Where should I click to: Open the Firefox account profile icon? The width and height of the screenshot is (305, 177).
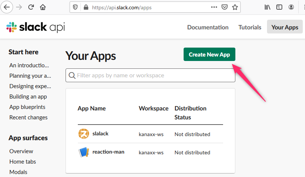tap(291, 7)
